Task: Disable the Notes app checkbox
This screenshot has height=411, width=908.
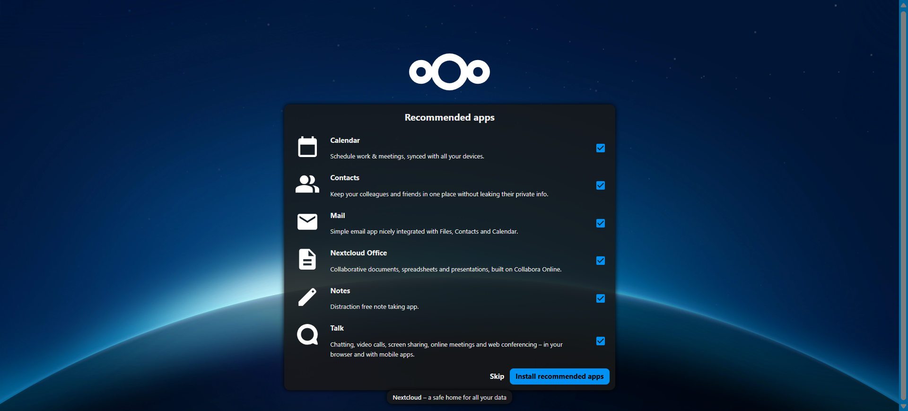Action: tap(601, 298)
